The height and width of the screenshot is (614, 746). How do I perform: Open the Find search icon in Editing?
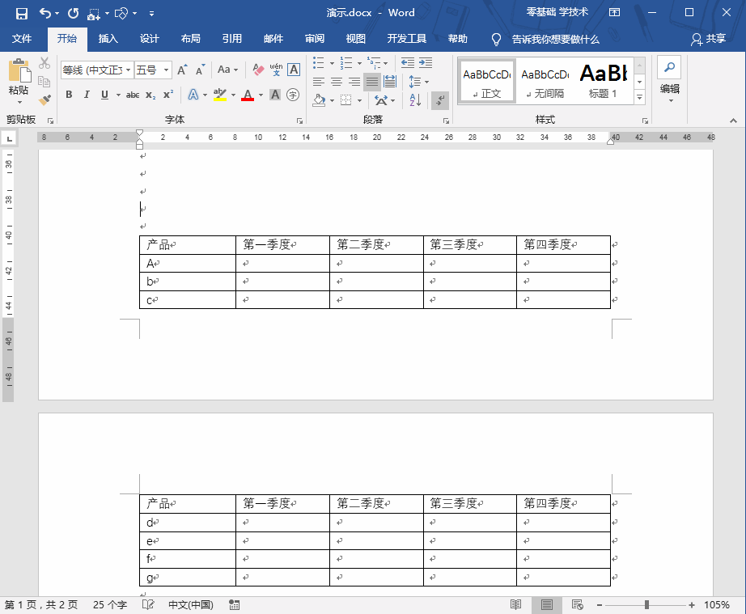pos(669,67)
